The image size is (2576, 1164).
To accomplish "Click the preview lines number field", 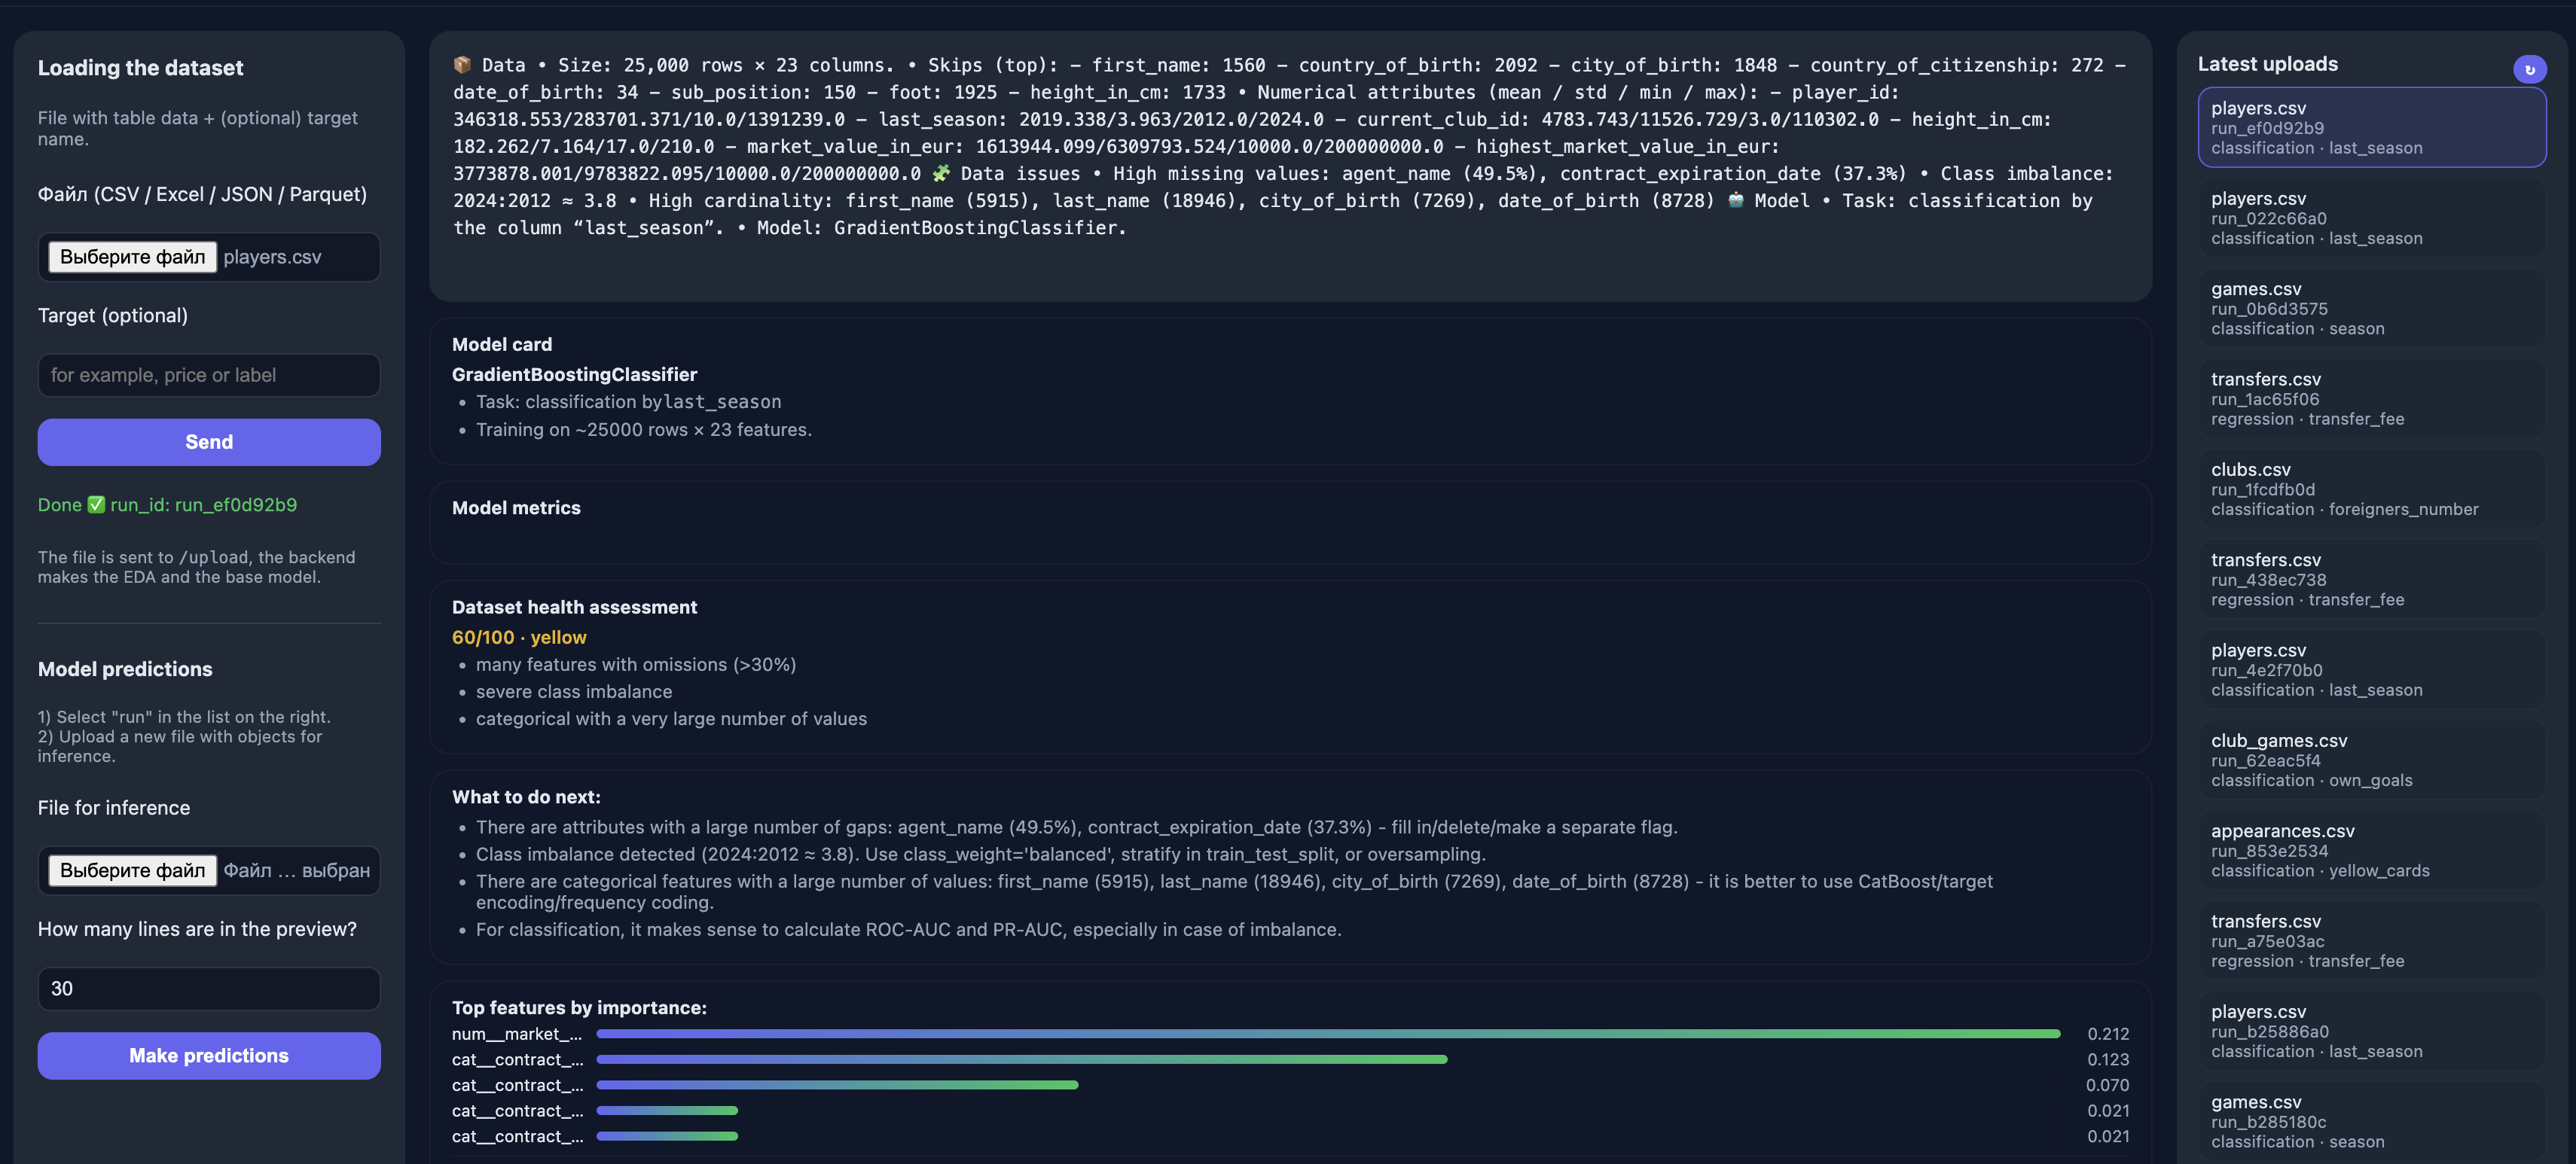I will point(209,988).
